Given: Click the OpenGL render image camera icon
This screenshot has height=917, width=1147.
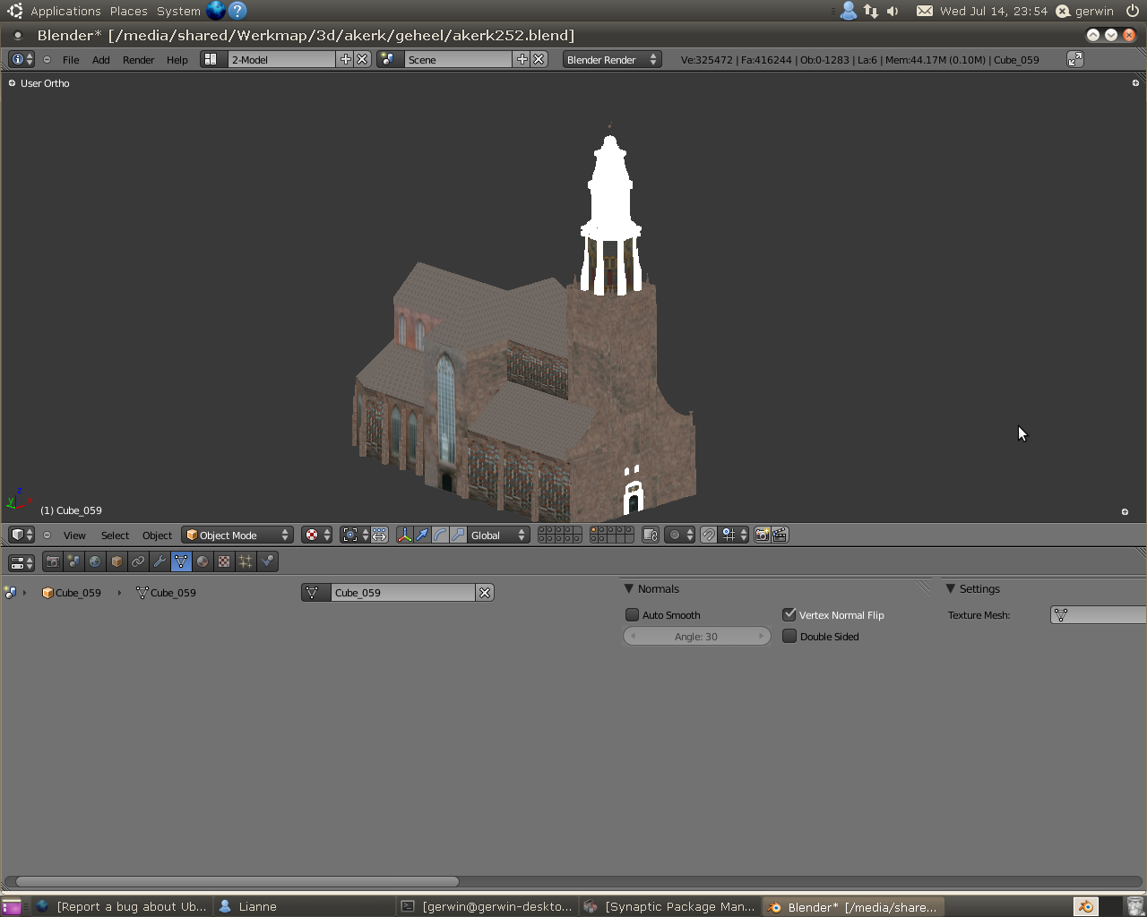Looking at the screenshot, I should [x=762, y=535].
